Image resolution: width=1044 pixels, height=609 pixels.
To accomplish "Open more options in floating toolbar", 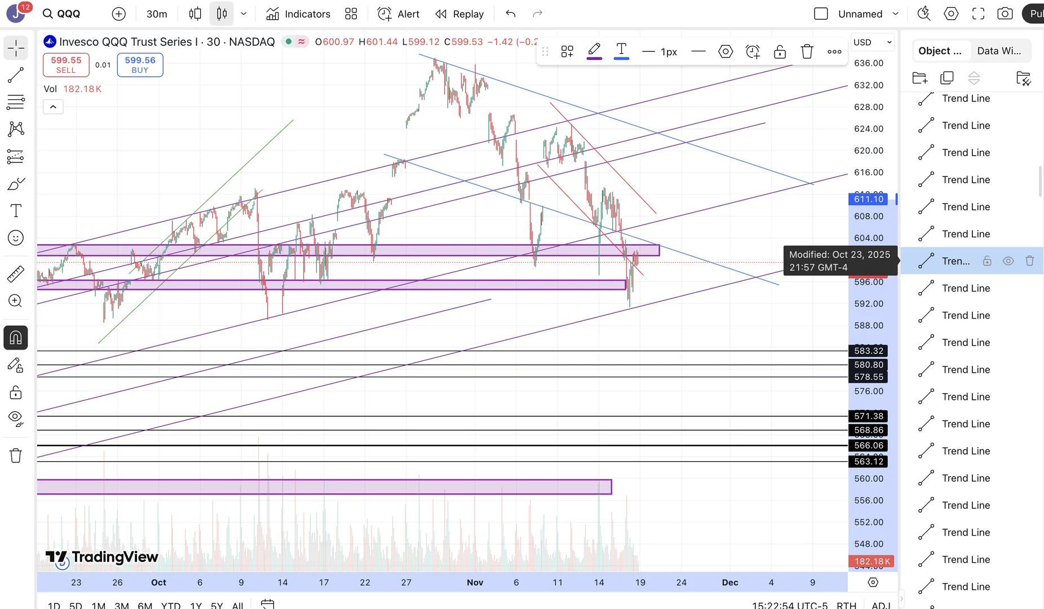I will click(x=834, y=52).
